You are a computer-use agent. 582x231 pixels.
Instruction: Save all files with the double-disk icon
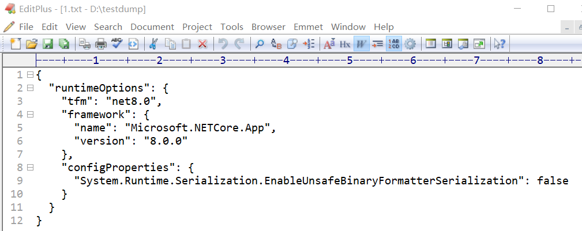click(x=65, y=44)
